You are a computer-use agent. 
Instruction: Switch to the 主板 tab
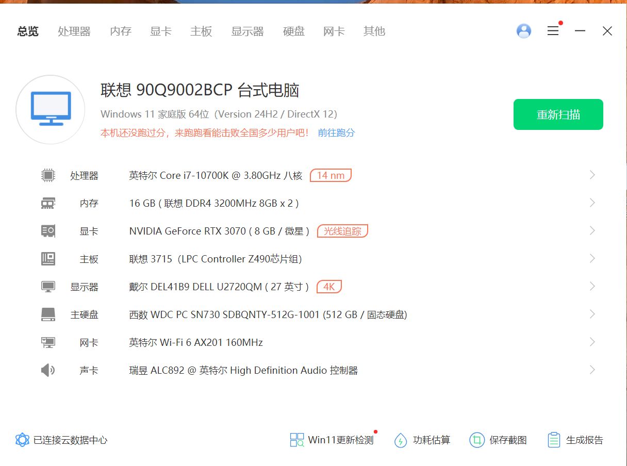[201, 31]
